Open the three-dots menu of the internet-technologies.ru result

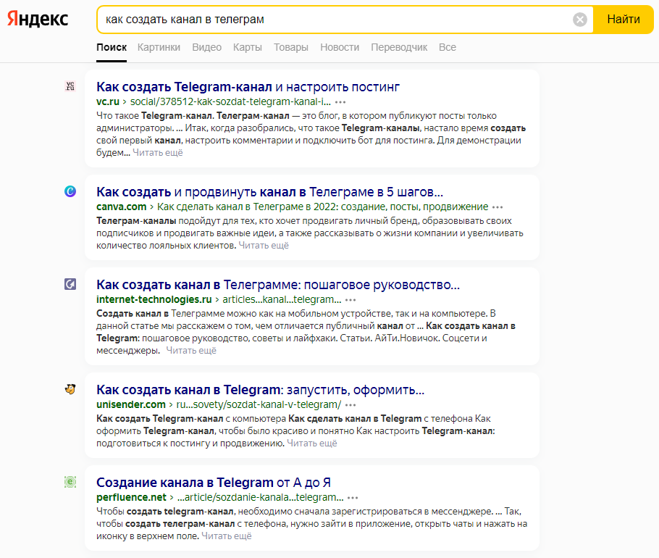[x=351, y=300]
